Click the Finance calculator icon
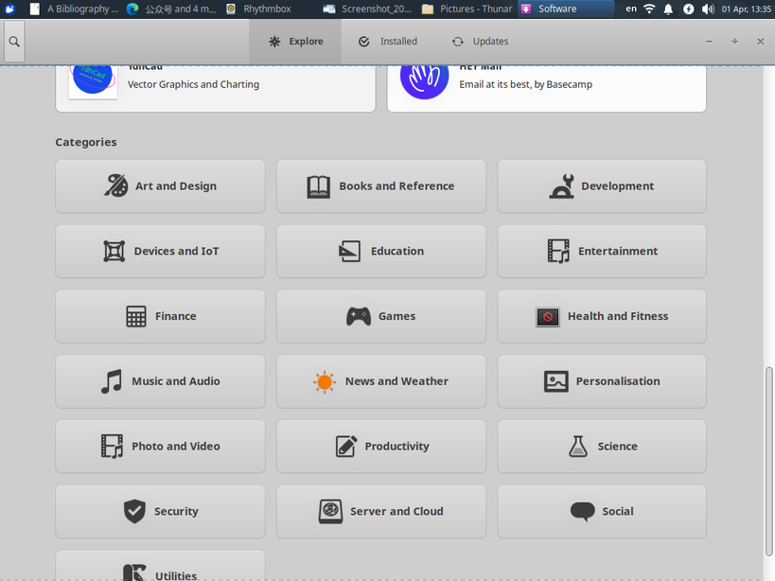775x581 pixels. [x=136, y=316]
